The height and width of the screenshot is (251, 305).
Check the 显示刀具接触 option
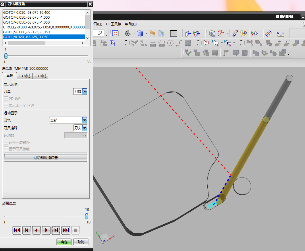(x=6, y=149)
